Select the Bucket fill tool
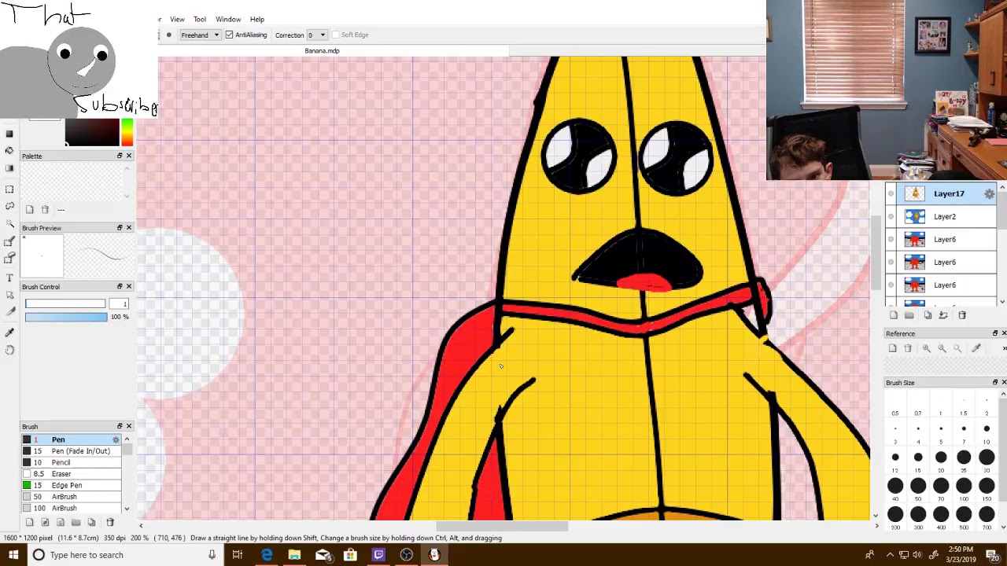Screen dimensions: 1007x566 9,151
